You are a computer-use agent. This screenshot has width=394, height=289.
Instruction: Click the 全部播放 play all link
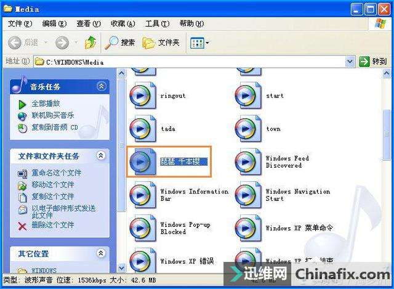pos(46,104)
